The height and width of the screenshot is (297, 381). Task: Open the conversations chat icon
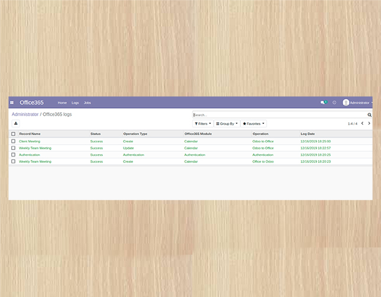323,103
